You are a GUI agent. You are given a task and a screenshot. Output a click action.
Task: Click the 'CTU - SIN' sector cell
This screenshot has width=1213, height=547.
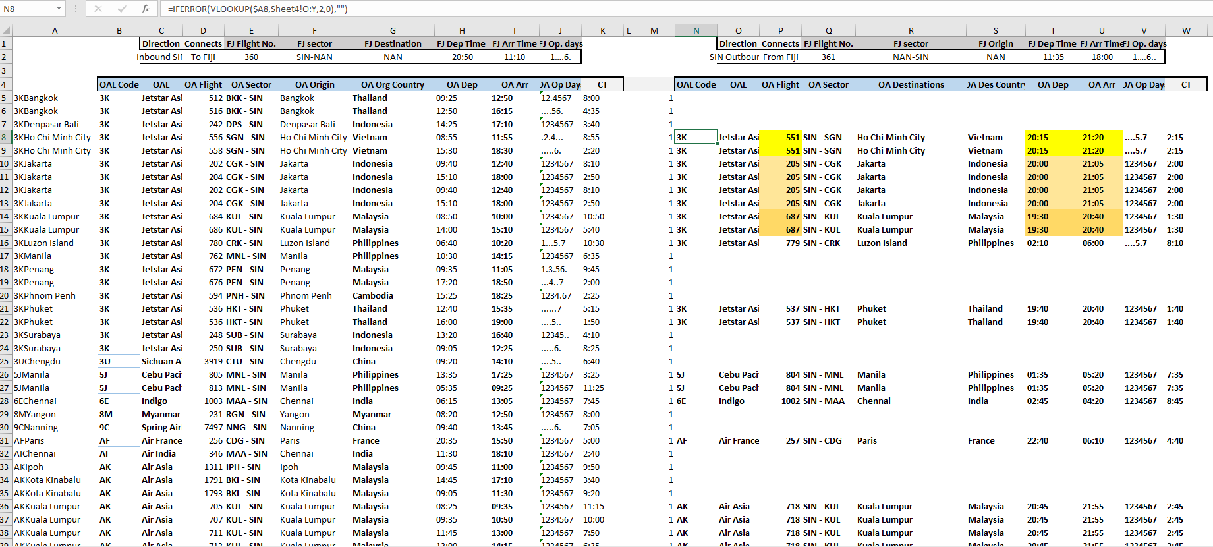point(251,361)
